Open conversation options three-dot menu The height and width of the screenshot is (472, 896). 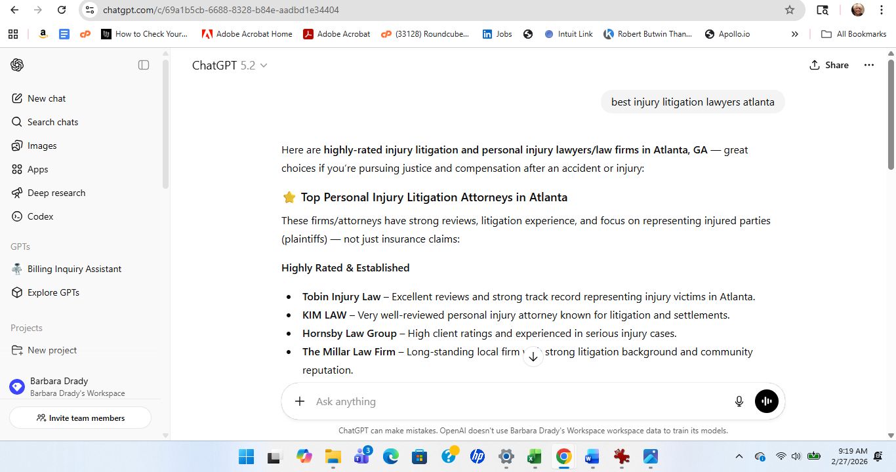coord(869,65)
